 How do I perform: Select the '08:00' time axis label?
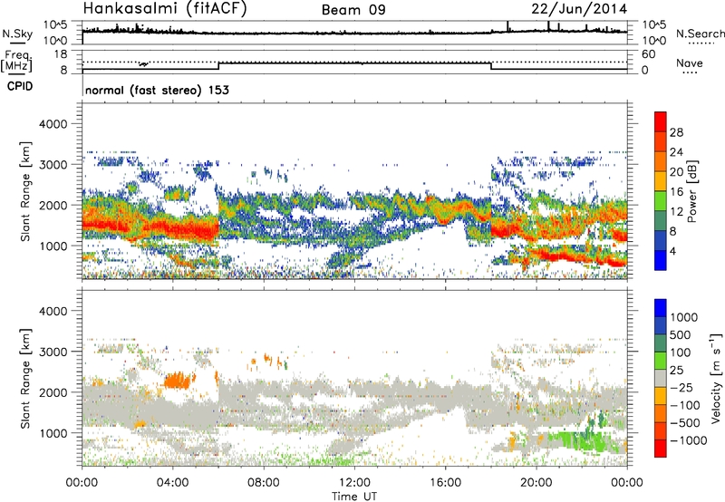264,483
